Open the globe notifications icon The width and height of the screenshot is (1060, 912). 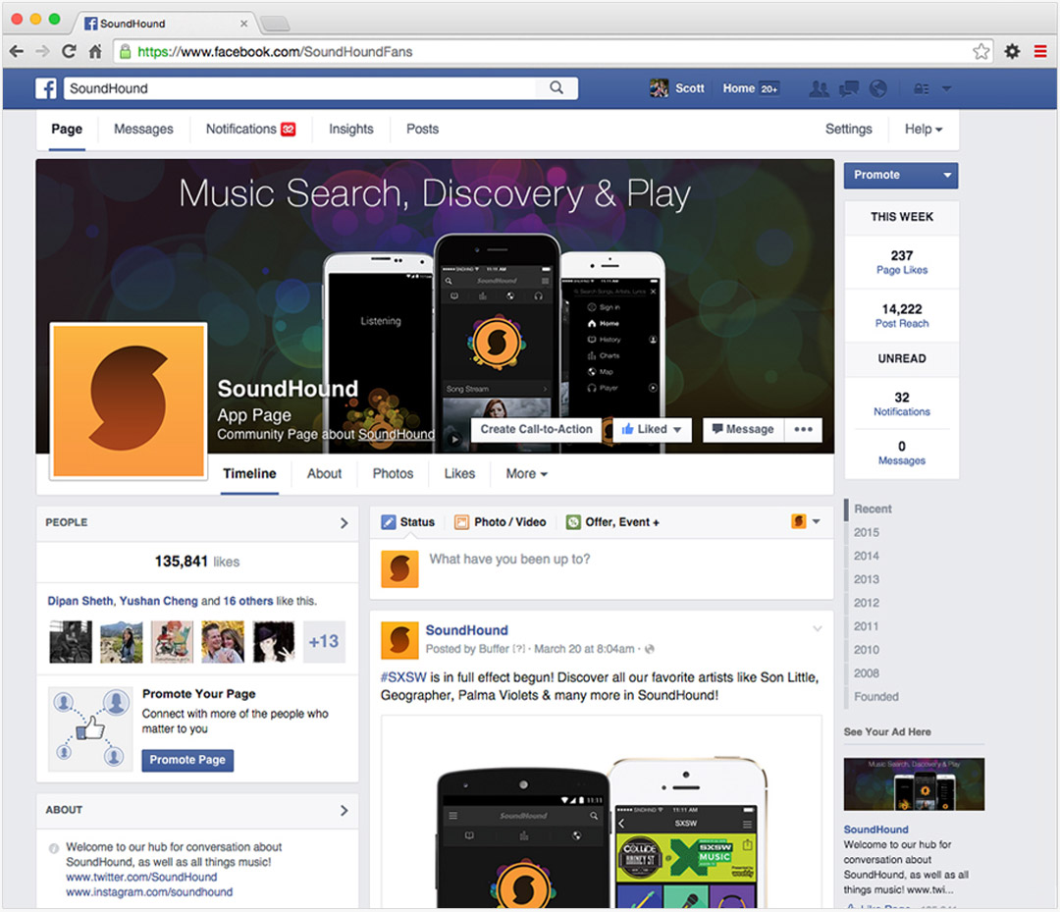click(x=878, y=88)
